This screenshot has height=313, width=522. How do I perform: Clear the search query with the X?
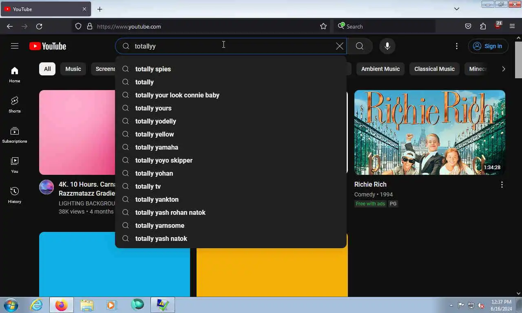(339, 46)
